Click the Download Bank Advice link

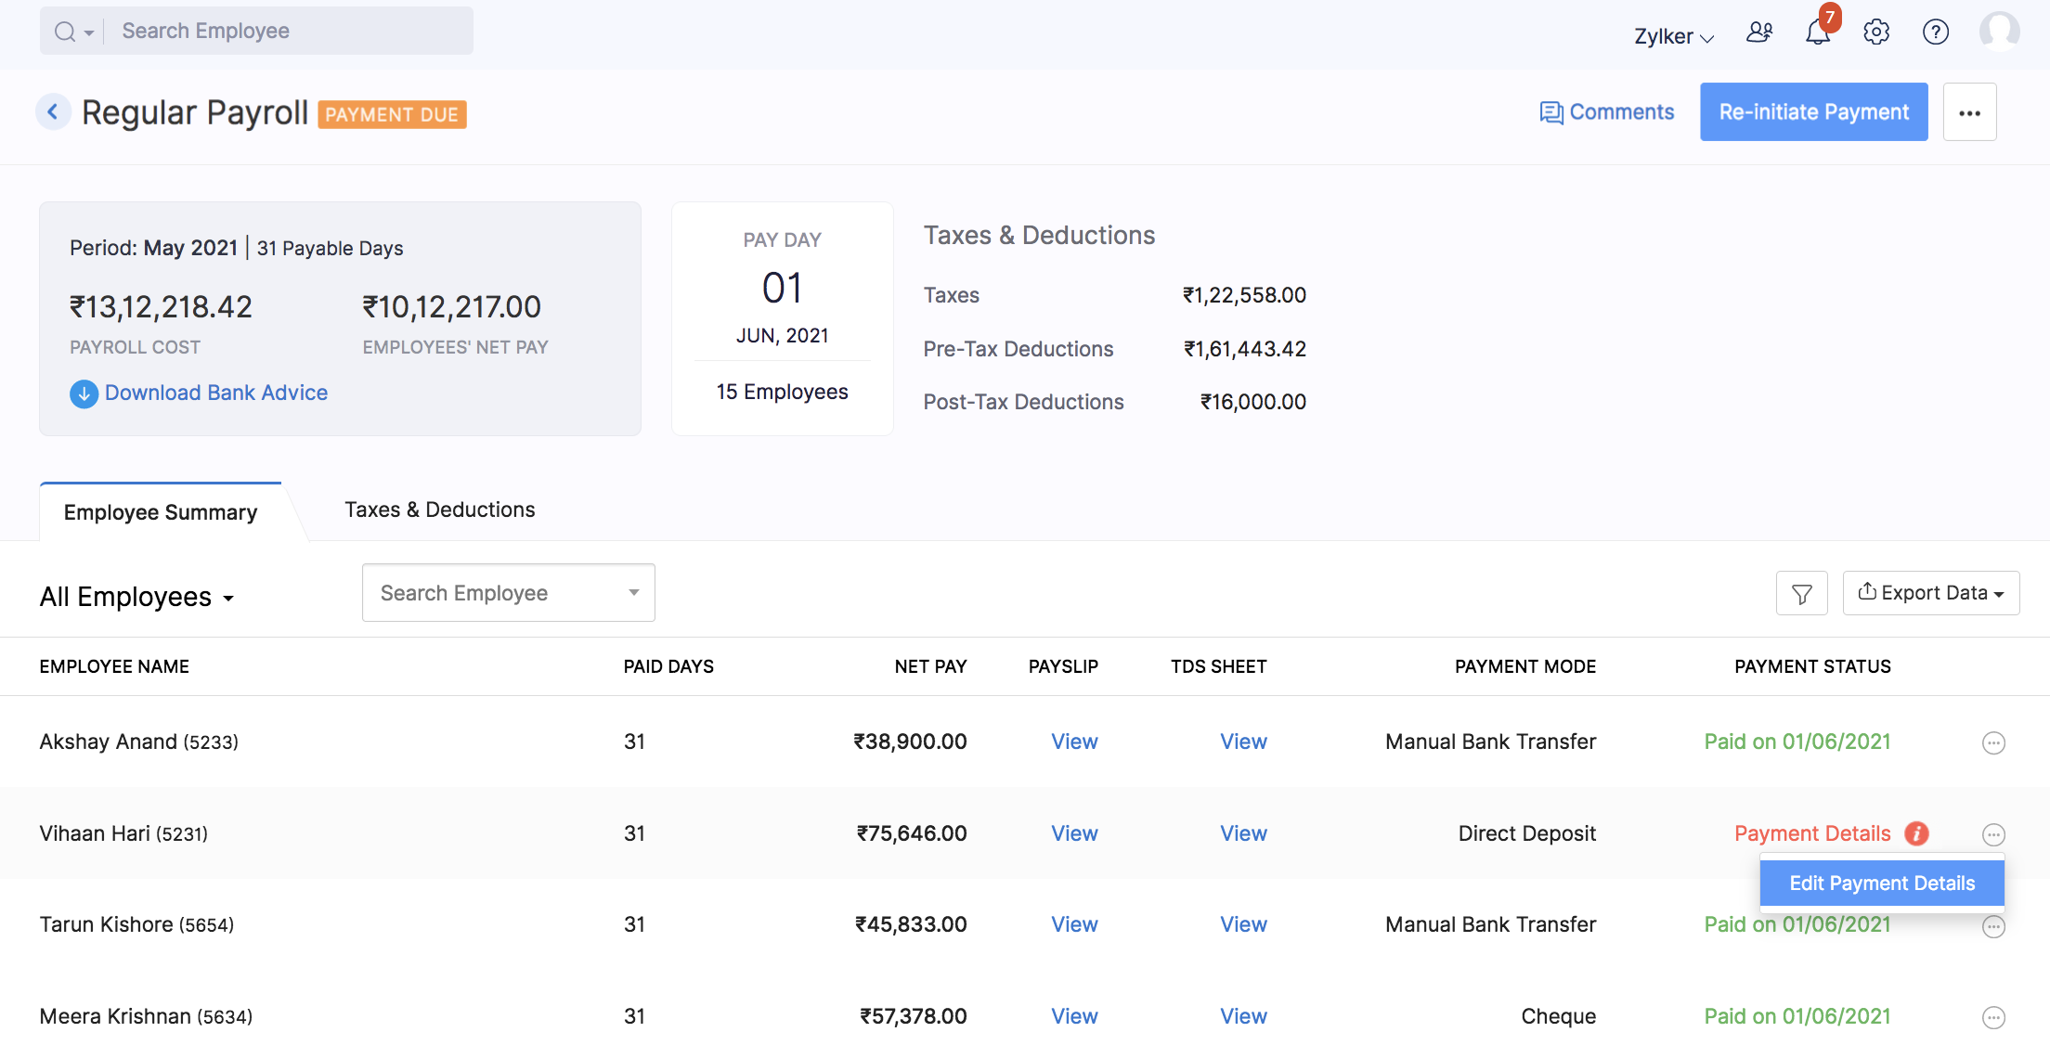tap(215, 393)
